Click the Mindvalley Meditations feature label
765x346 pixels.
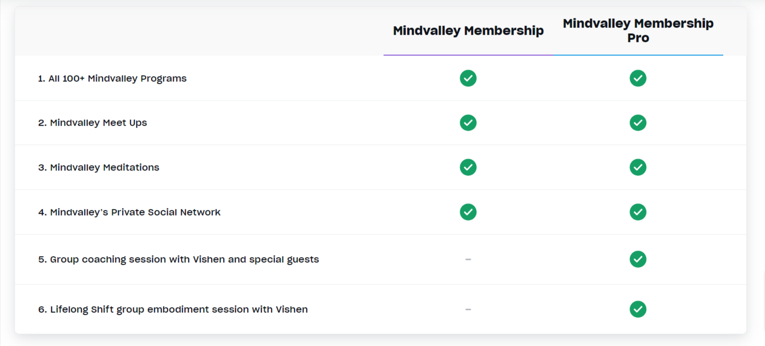99,167
